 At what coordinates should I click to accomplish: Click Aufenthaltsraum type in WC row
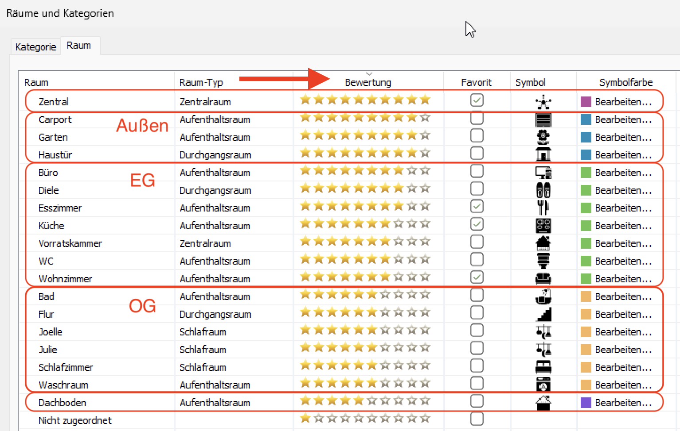[215, 261]
